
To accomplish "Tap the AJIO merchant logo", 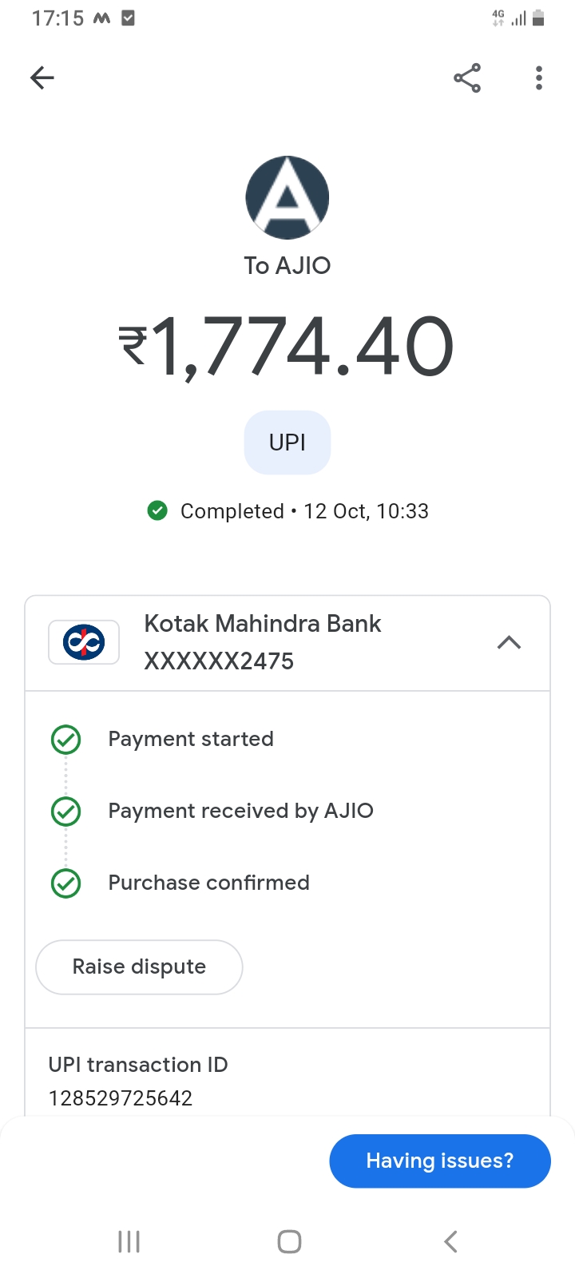I will (x=287, y=197).
